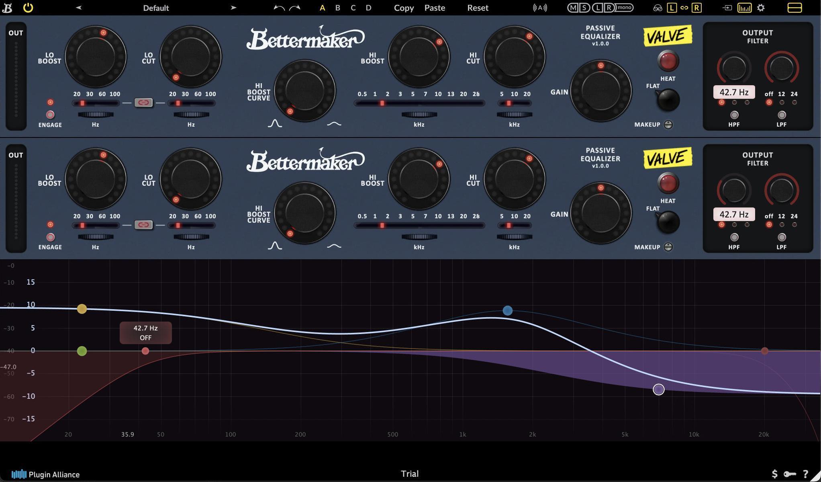The image size is (821, 482).
Task: Toggle top channel ENGAGE button
Action: (50, 115)
